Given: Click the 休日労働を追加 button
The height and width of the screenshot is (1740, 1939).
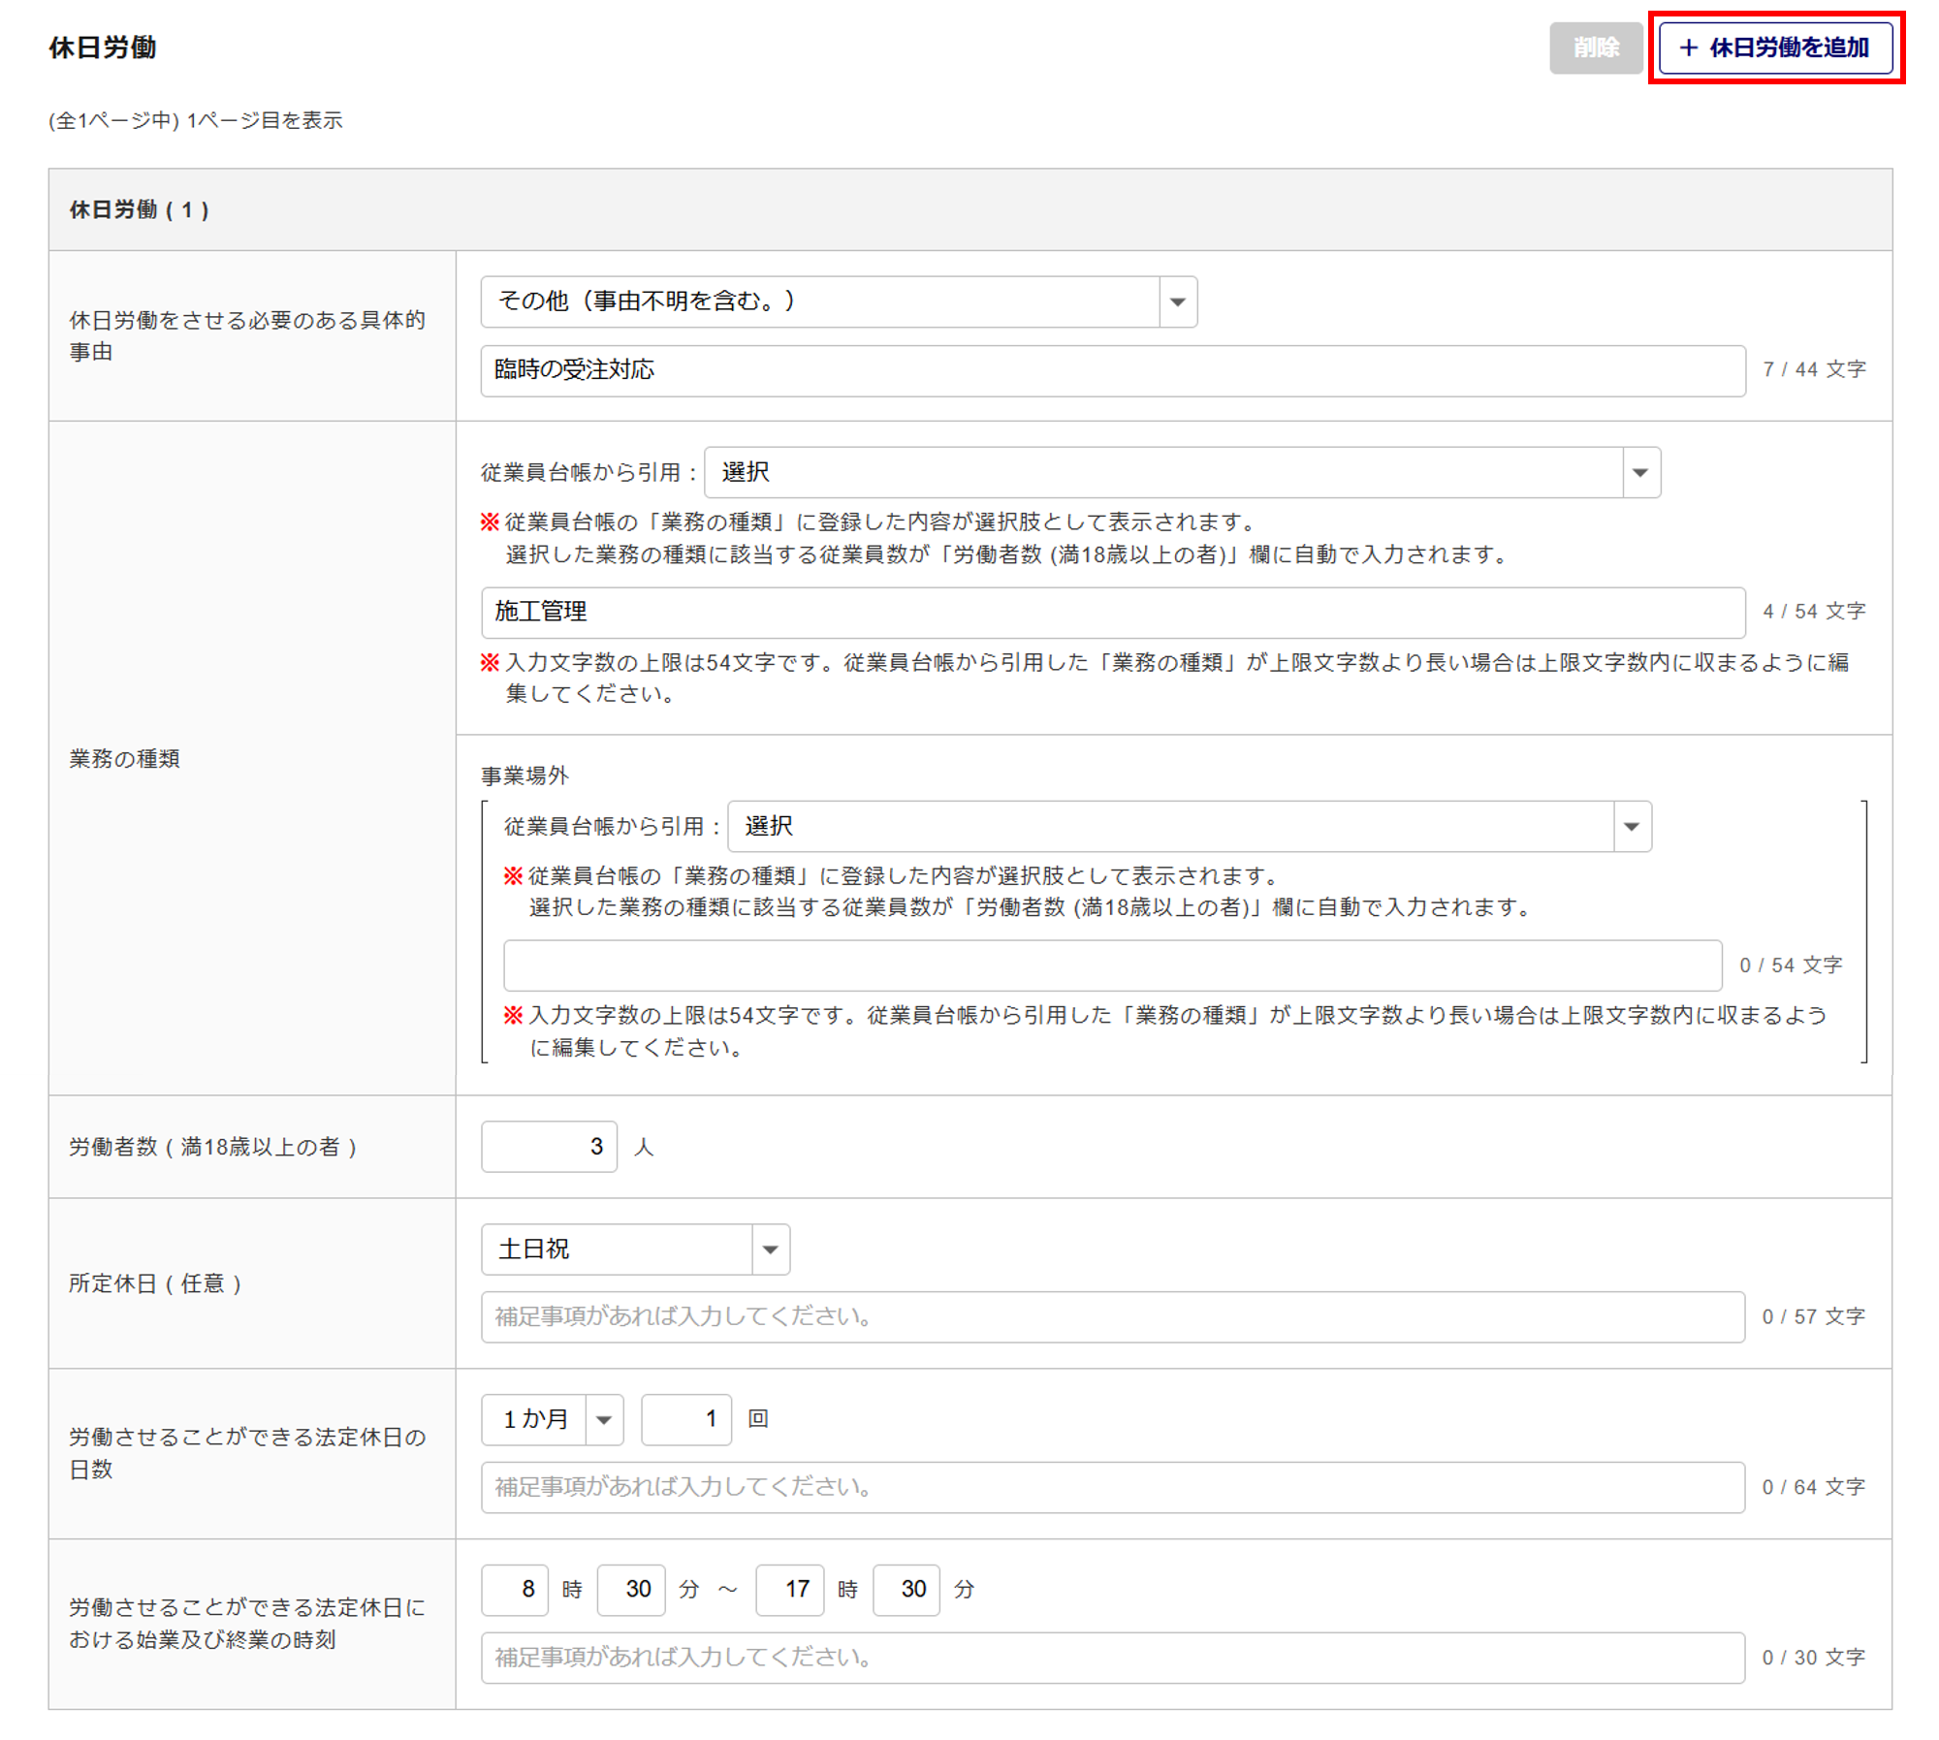Looking at the screenshot, I should (x=1774, y=47).
